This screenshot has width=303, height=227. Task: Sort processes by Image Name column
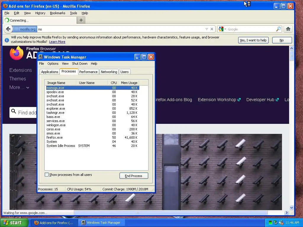click(60, 83)
